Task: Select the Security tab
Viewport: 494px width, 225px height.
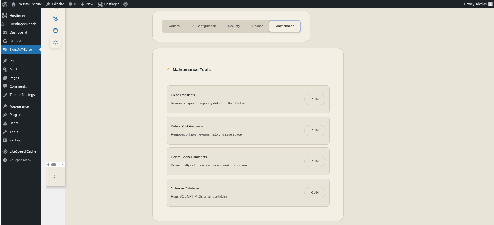Action: coord(234,26)
